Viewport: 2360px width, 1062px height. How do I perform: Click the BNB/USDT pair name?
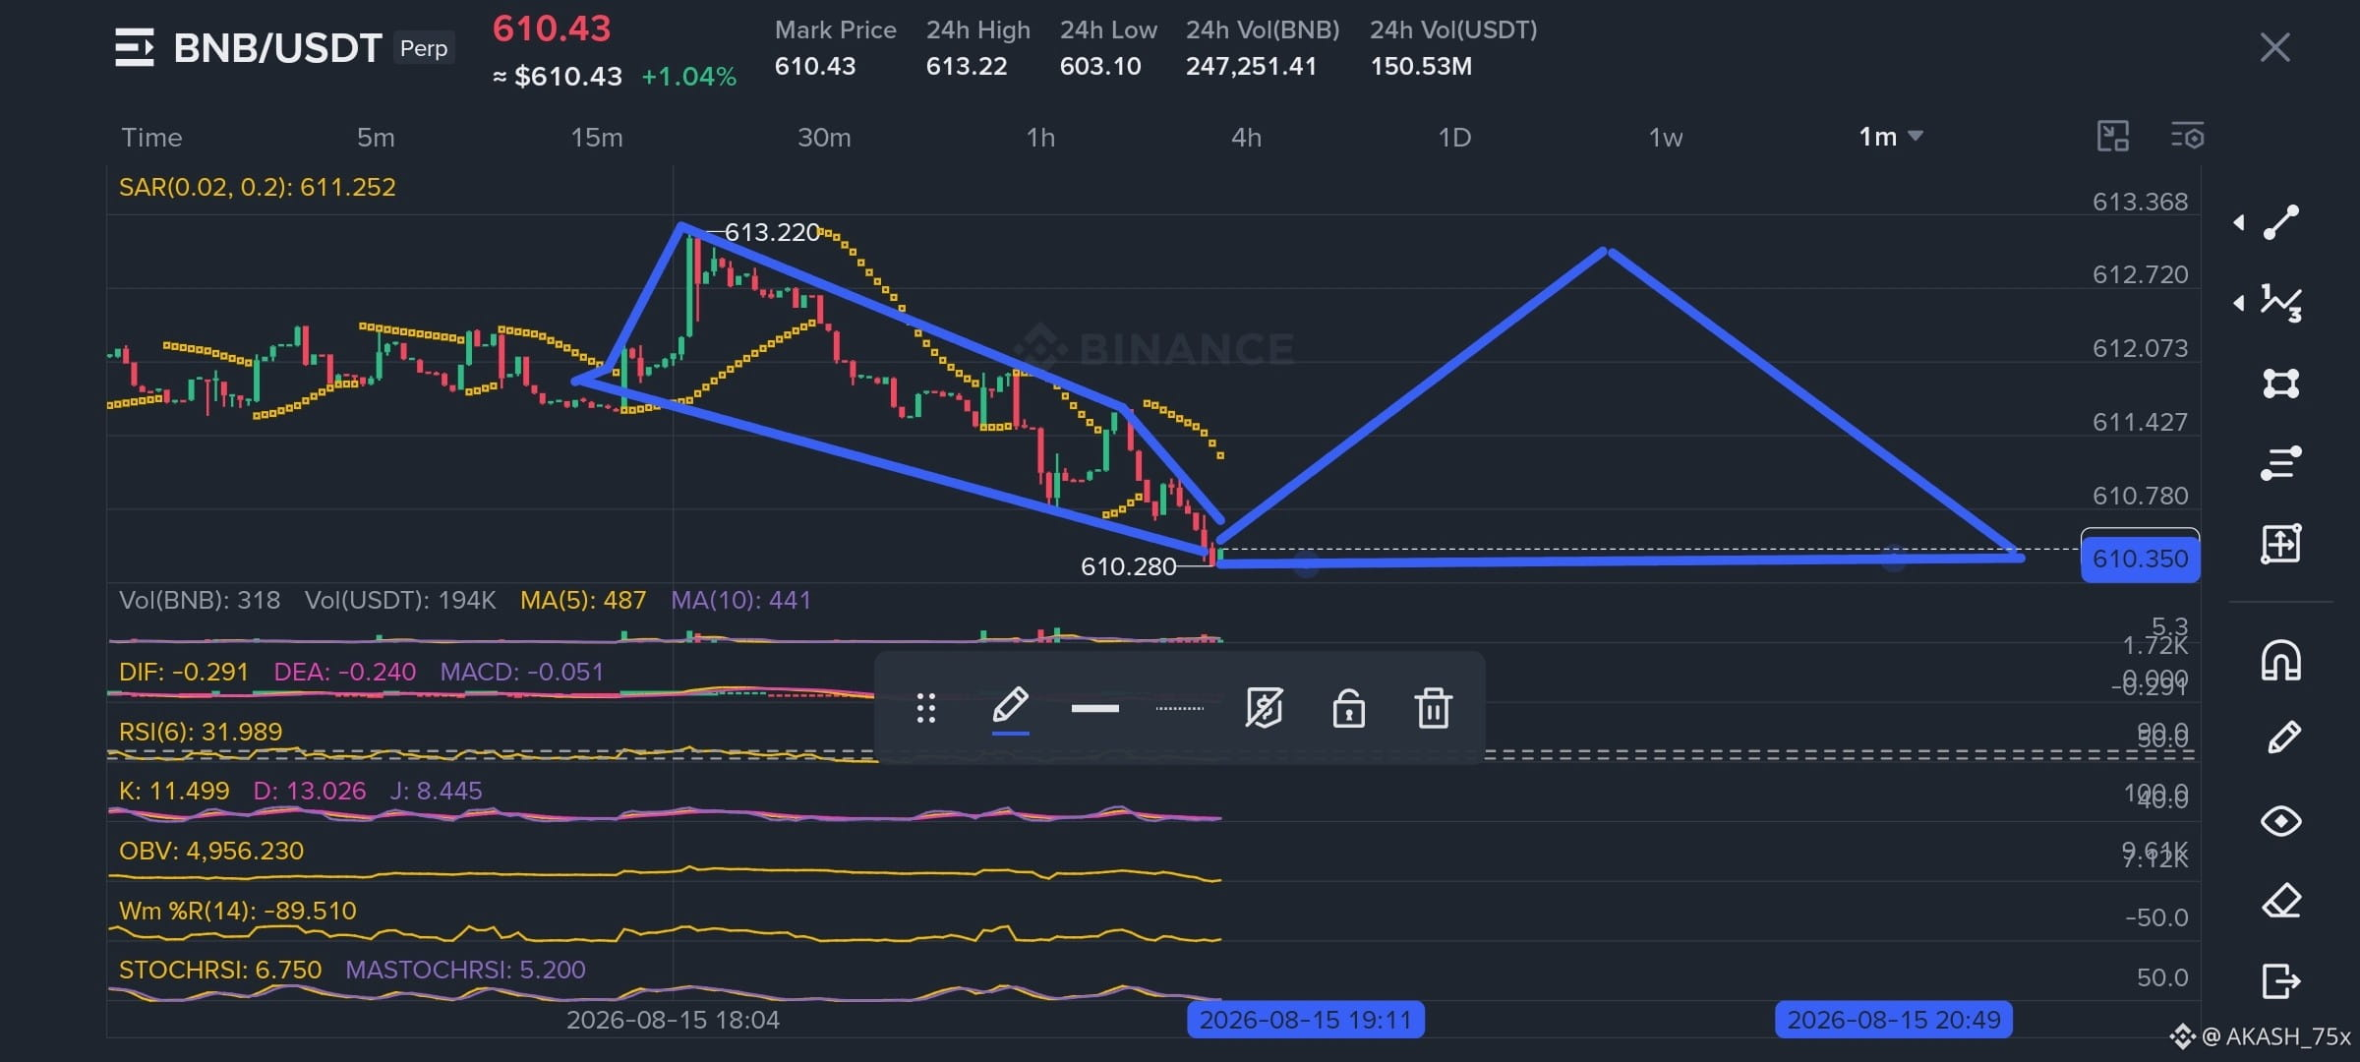pos(277,47)
